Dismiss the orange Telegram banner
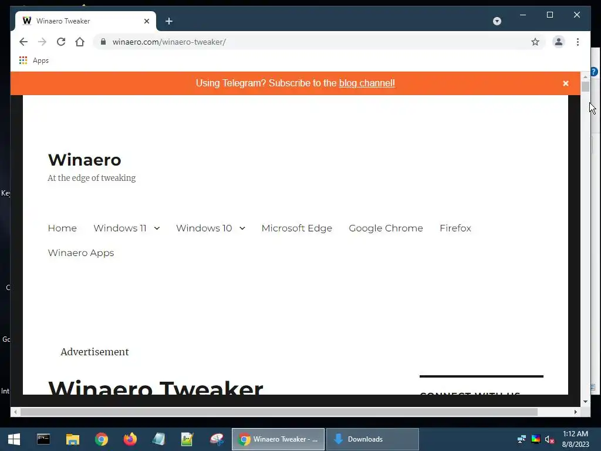The height and width of the screenshot is (451, 601). click(565, 83)
